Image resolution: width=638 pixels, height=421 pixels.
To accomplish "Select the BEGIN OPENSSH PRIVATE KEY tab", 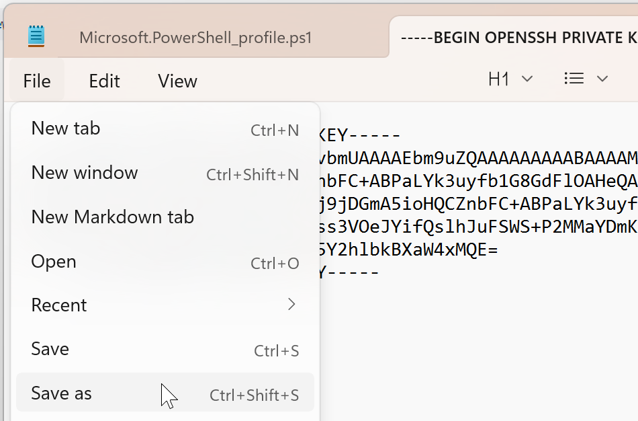I will pyautogui.click(x=518, y=37).
